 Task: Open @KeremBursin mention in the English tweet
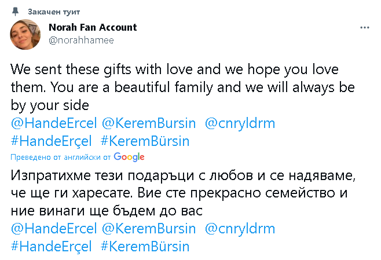tap(149, 124)
